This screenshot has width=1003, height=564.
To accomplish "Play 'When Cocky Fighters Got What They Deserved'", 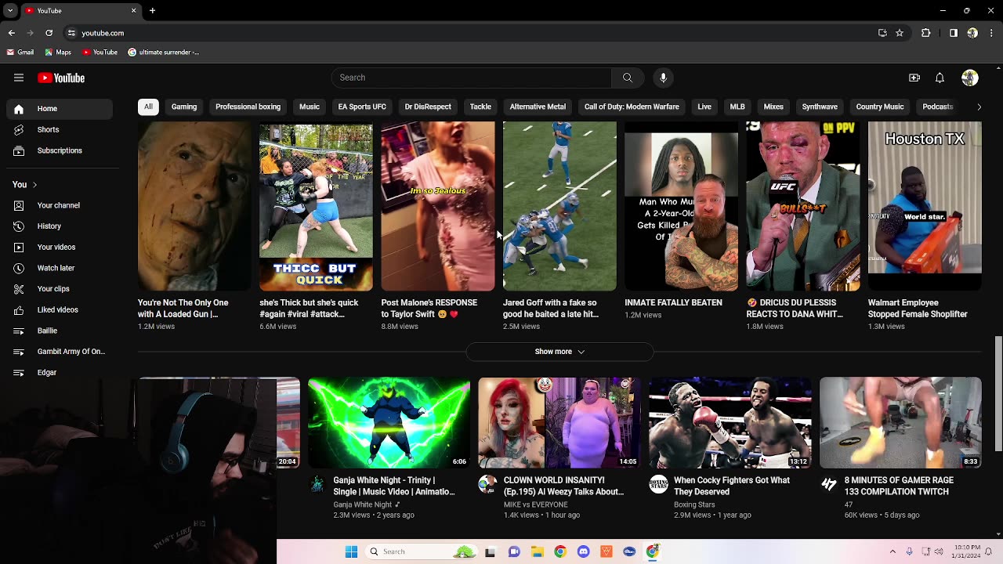I will (730, 423).
